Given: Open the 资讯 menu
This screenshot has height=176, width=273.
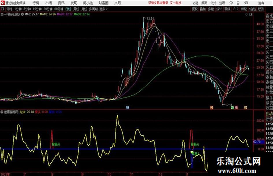Looking at the screenshot, I should click(x=61, y=3).
